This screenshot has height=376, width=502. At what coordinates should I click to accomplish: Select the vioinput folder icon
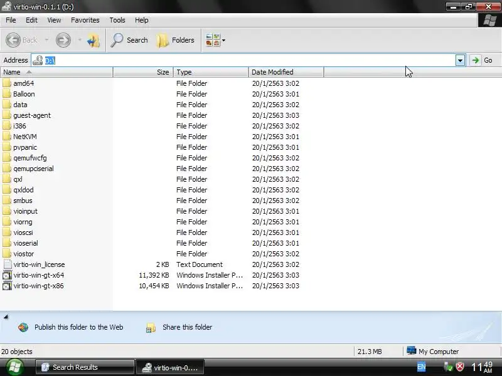coord(7,211)
